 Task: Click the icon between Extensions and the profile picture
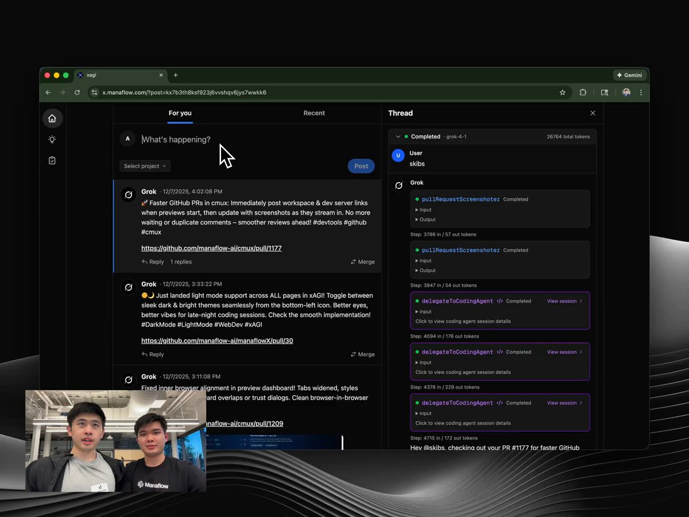605,92
